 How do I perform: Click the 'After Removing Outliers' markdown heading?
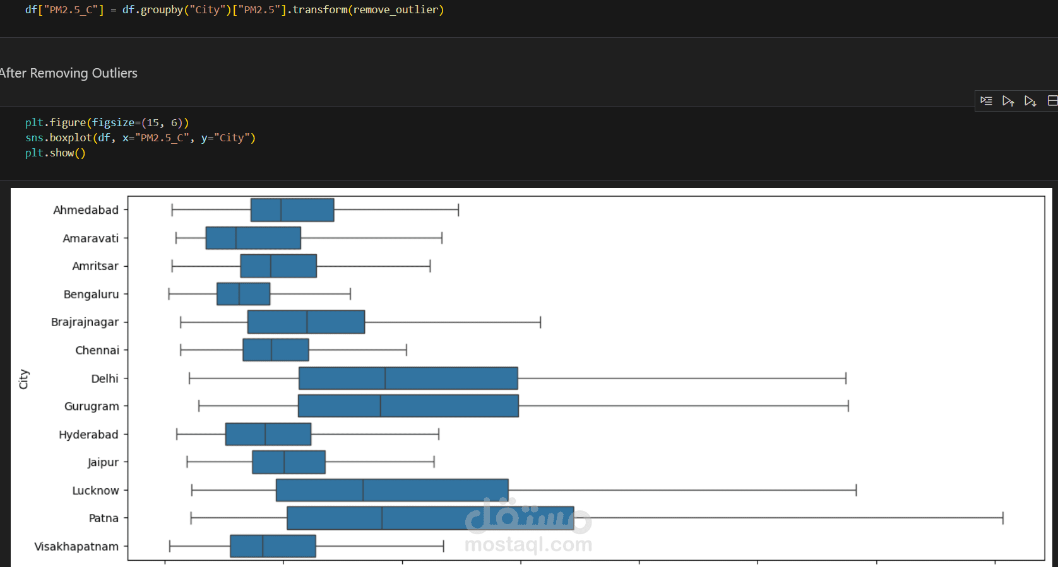coord(69,73)
